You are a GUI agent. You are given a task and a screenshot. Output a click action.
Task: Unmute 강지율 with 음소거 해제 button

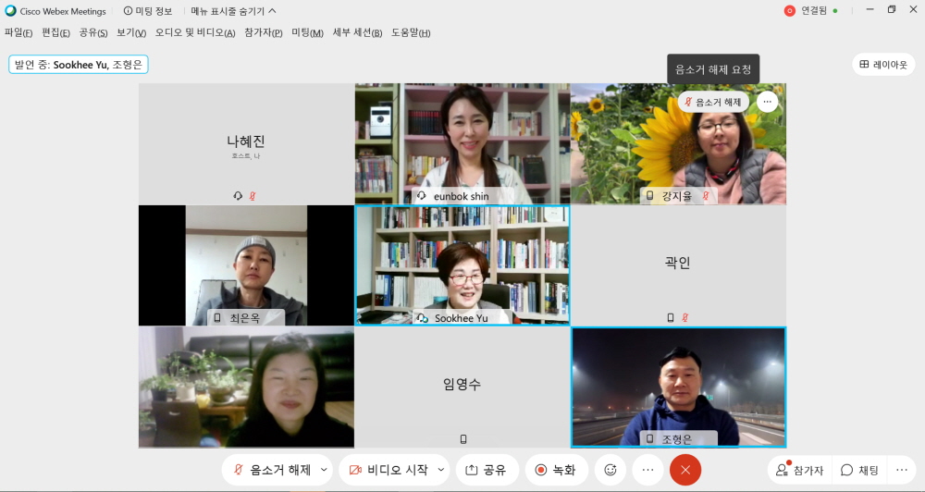712,102
